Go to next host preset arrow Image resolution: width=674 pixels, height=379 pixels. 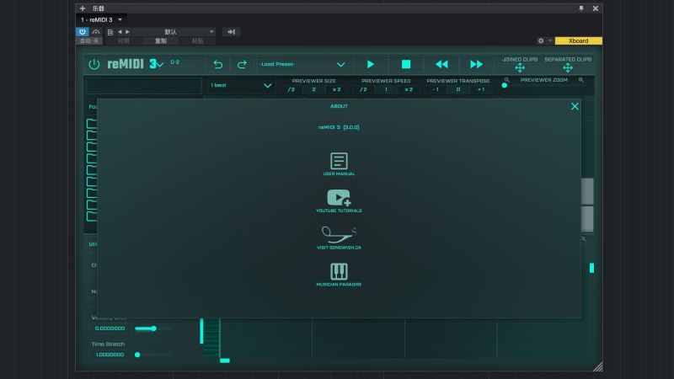[127, 32]
